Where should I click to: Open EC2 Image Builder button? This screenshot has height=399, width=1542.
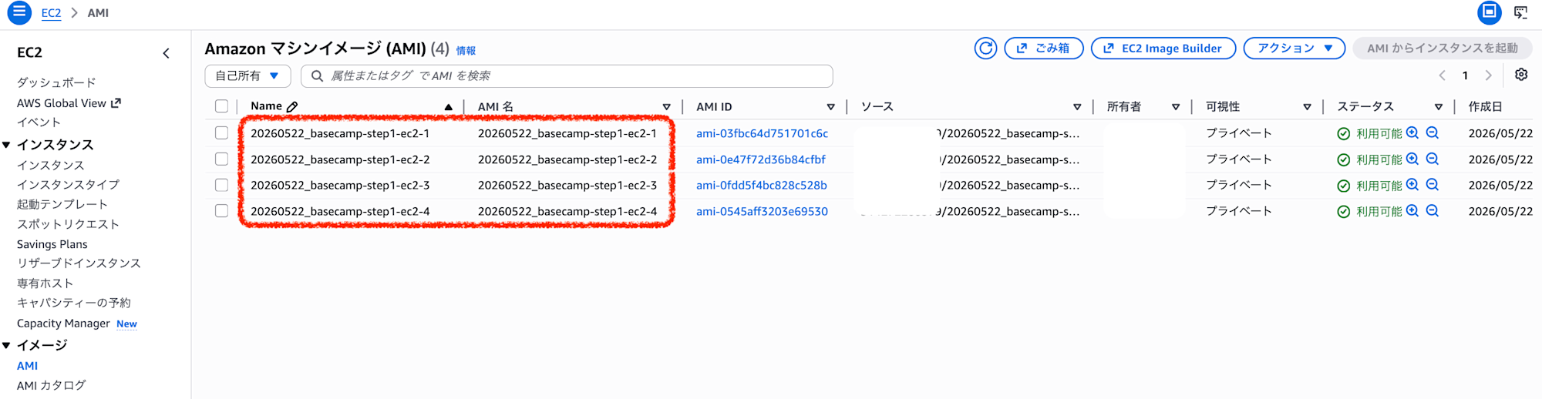coord(1163,48)
